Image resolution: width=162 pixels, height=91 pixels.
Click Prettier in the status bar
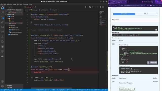click(97, 90)
